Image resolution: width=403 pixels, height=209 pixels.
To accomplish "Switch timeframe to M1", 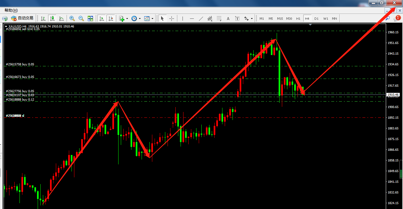I will tap(262, 18).
